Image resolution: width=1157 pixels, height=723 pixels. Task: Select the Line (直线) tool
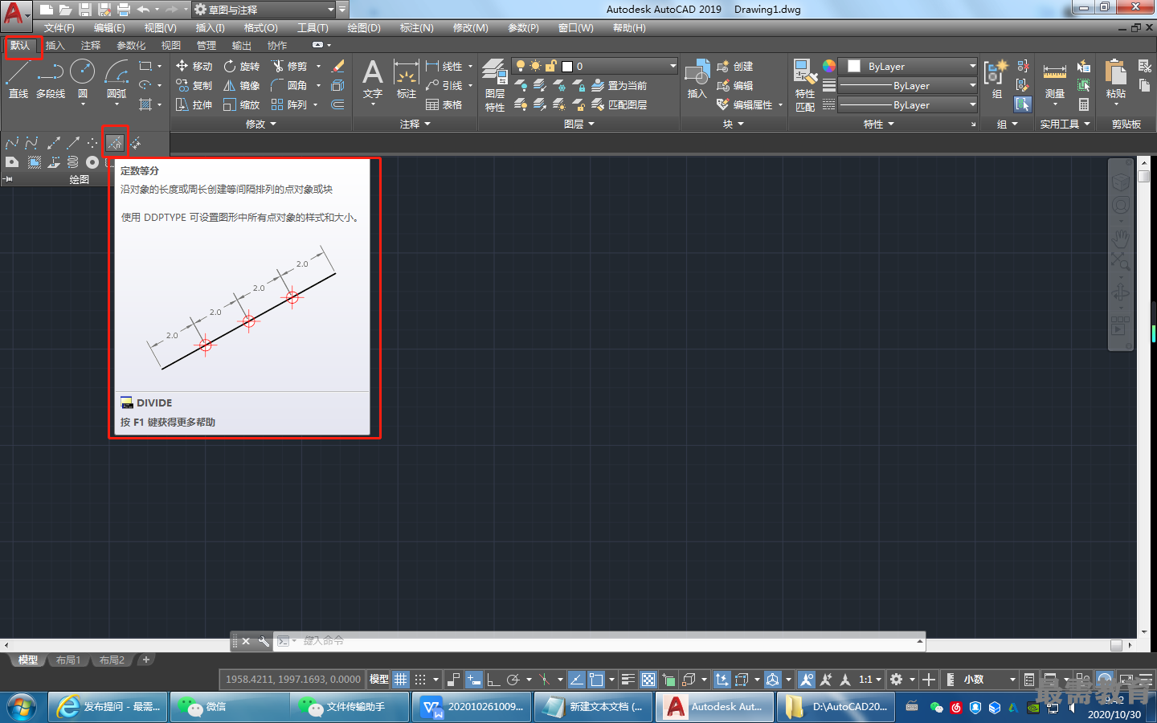[x=18, y=79]
